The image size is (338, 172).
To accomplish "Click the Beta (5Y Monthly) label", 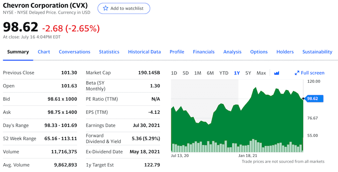I will [96, 86].
